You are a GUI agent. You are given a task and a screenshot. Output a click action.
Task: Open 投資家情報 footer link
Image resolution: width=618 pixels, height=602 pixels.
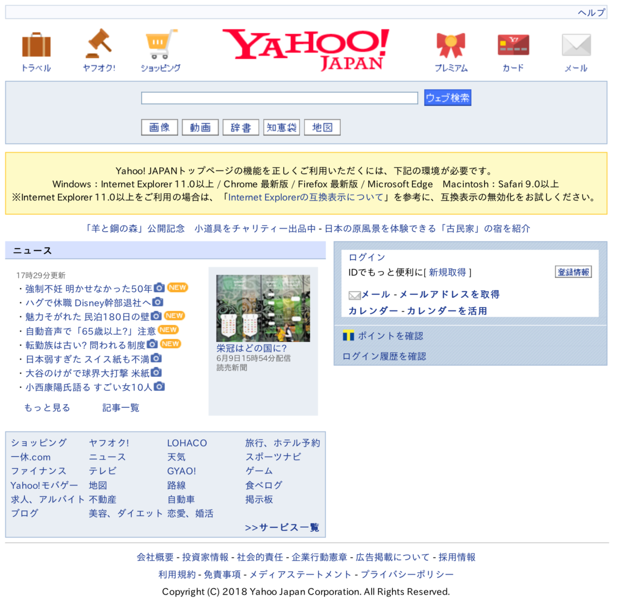point(205,557)
